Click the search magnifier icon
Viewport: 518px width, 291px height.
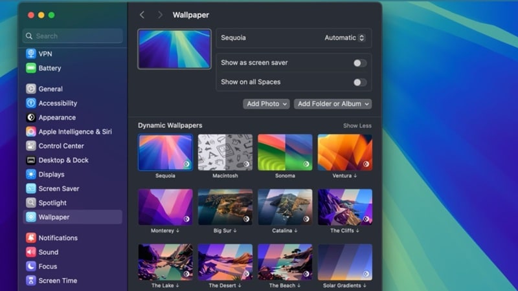pos(29,36)
